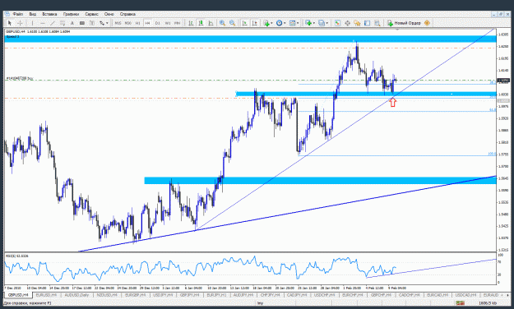Screen dimensions: 514x309
Task: Switch to USDCAD,H4 chart tab
Action: tap(465, 295)
